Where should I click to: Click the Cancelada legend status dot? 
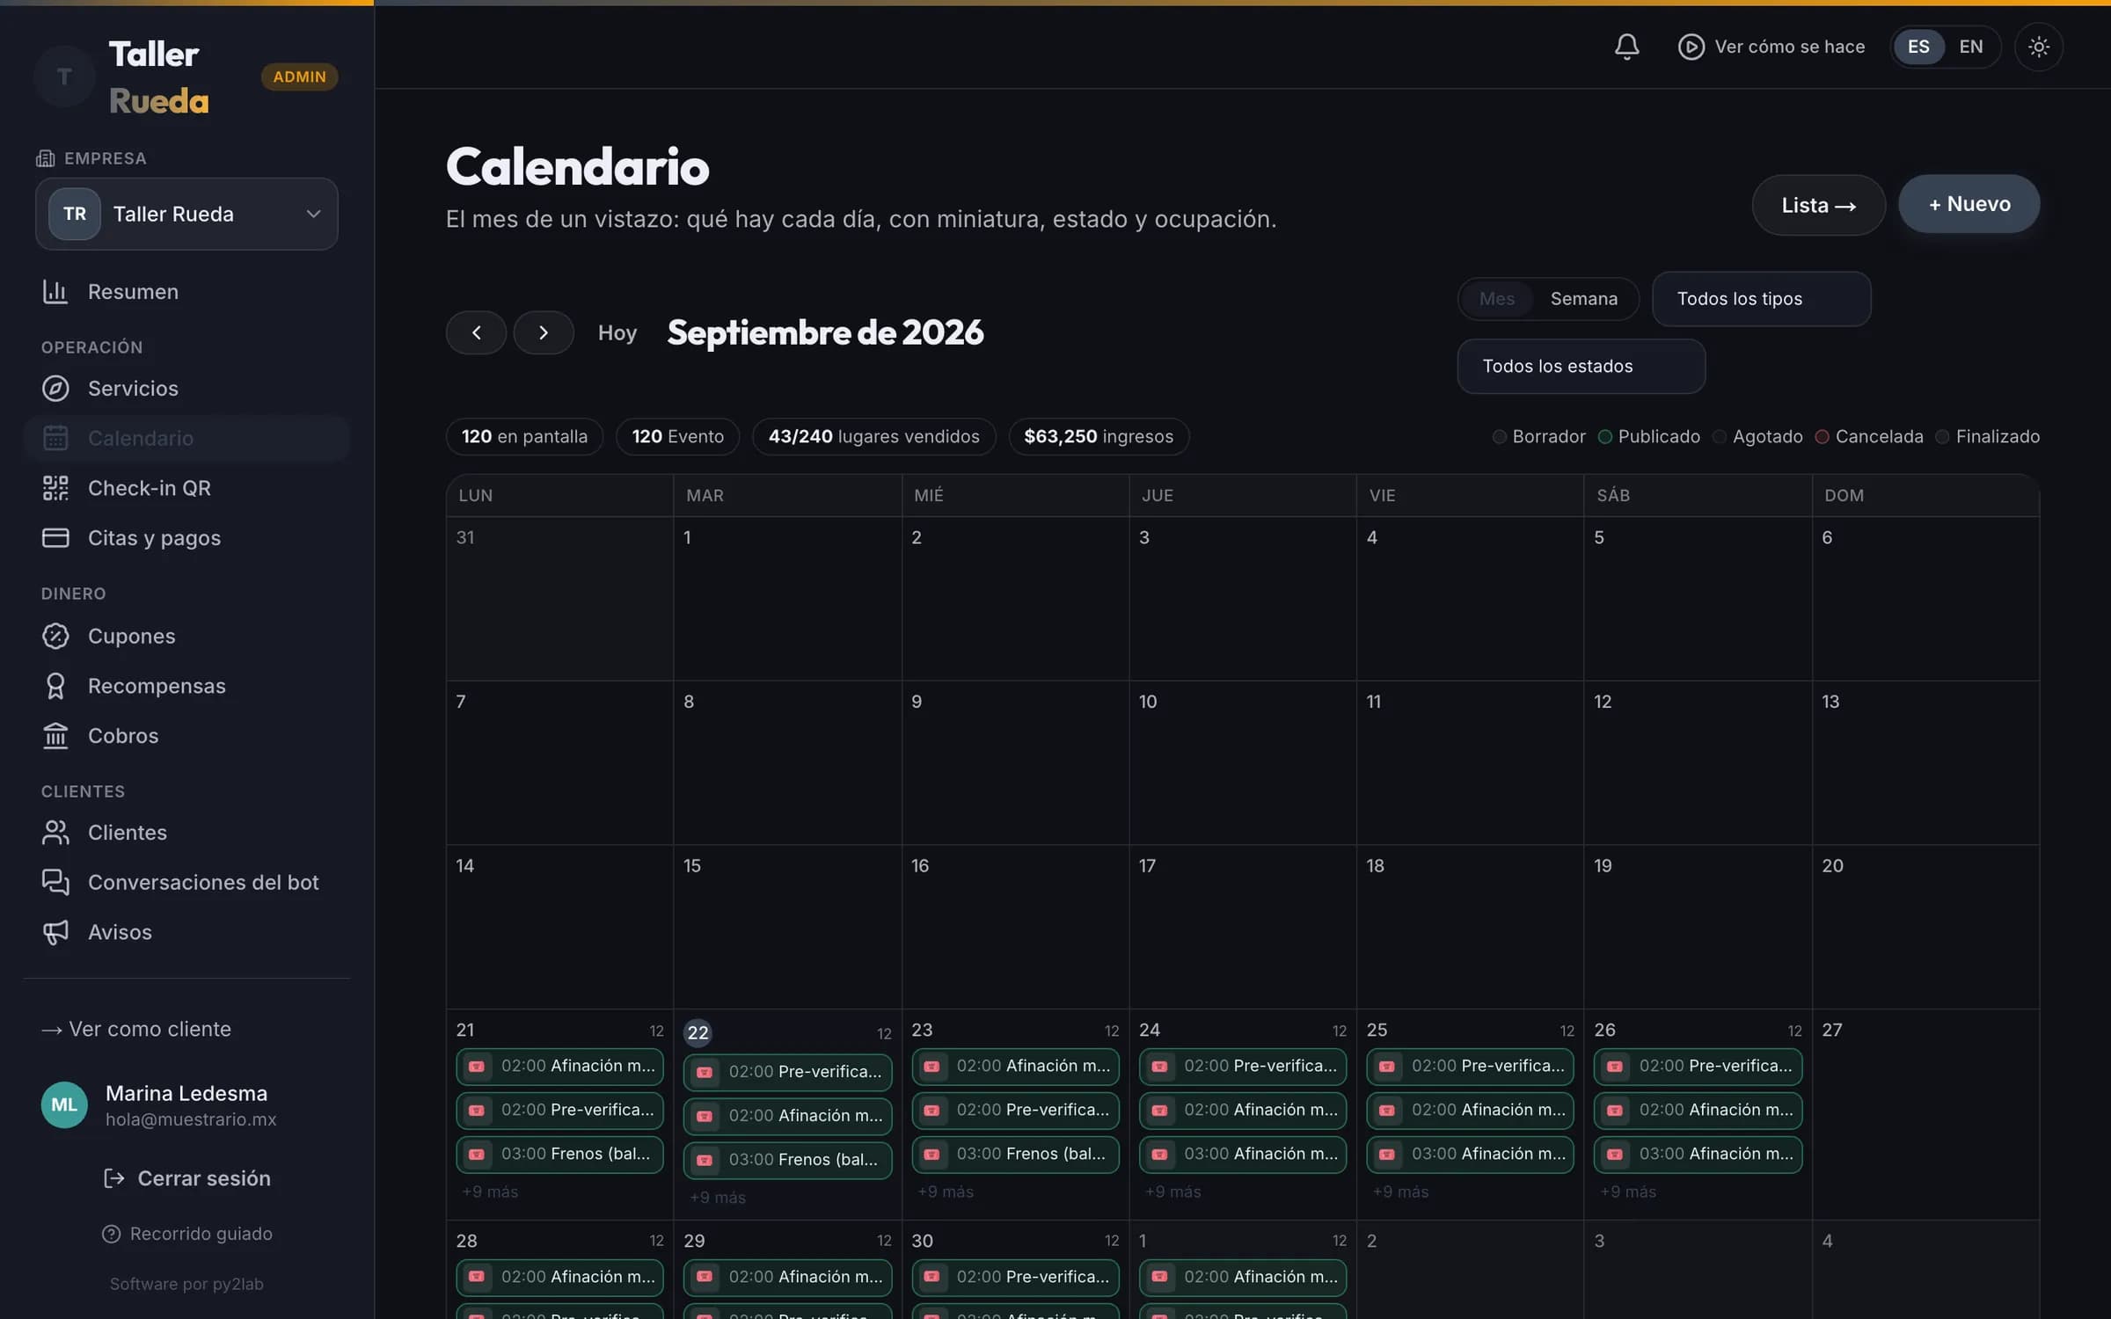coord(1822,437)
